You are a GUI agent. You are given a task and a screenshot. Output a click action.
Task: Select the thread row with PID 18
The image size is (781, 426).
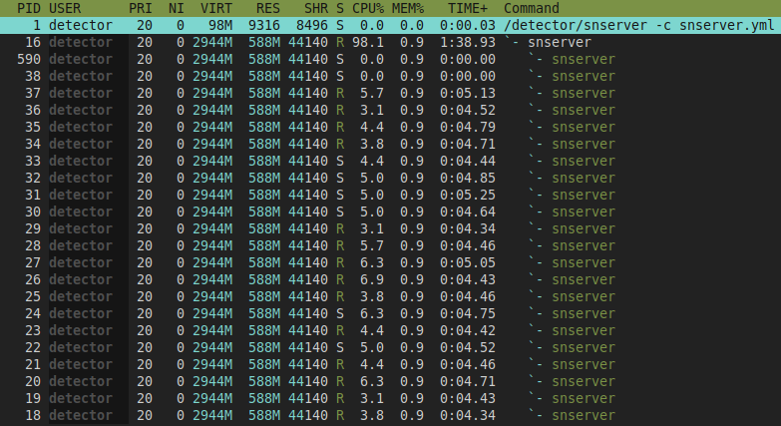(x=391, y=415)
